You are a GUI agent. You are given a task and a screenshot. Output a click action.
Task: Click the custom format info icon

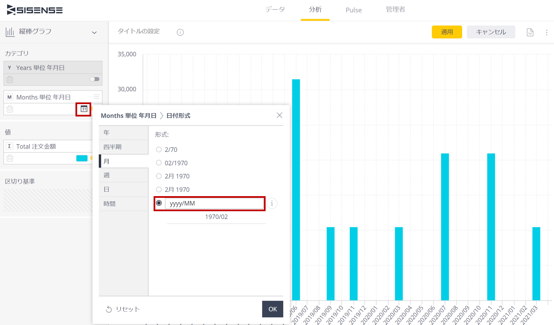(x=272, y=204)
